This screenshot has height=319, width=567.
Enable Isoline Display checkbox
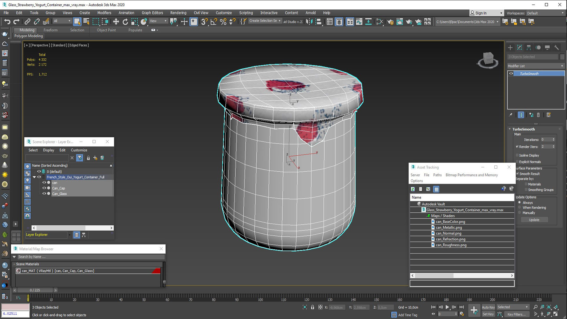coord(517,155)
